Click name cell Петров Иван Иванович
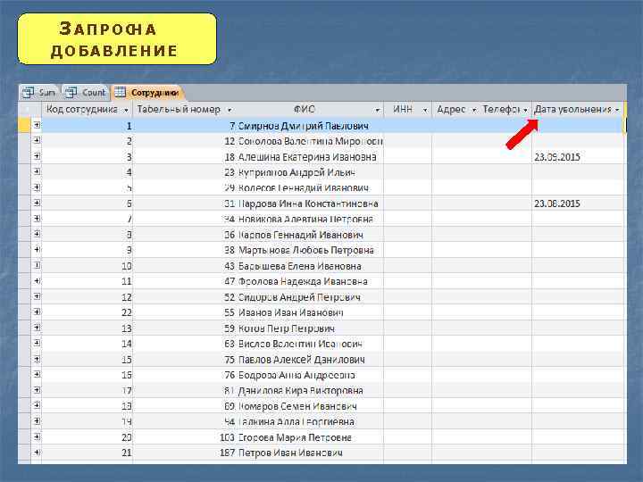 309,453
